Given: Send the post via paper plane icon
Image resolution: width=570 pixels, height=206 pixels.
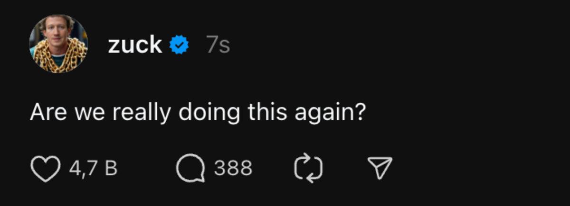Looking at the screenshot, I should pyautogui.click(x=380, y=169).
